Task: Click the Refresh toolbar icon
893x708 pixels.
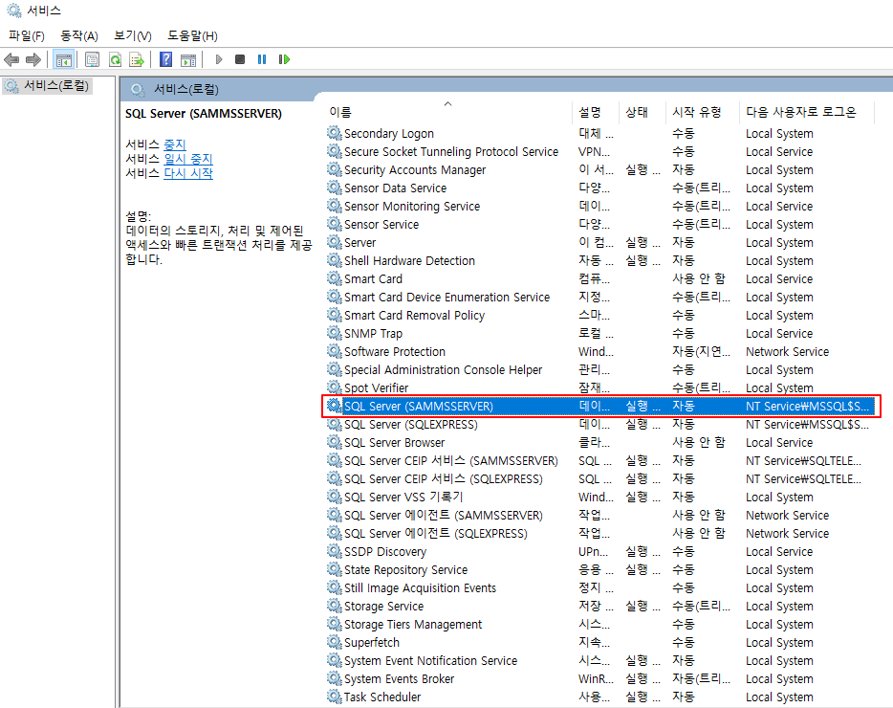Action: [115, 59]
